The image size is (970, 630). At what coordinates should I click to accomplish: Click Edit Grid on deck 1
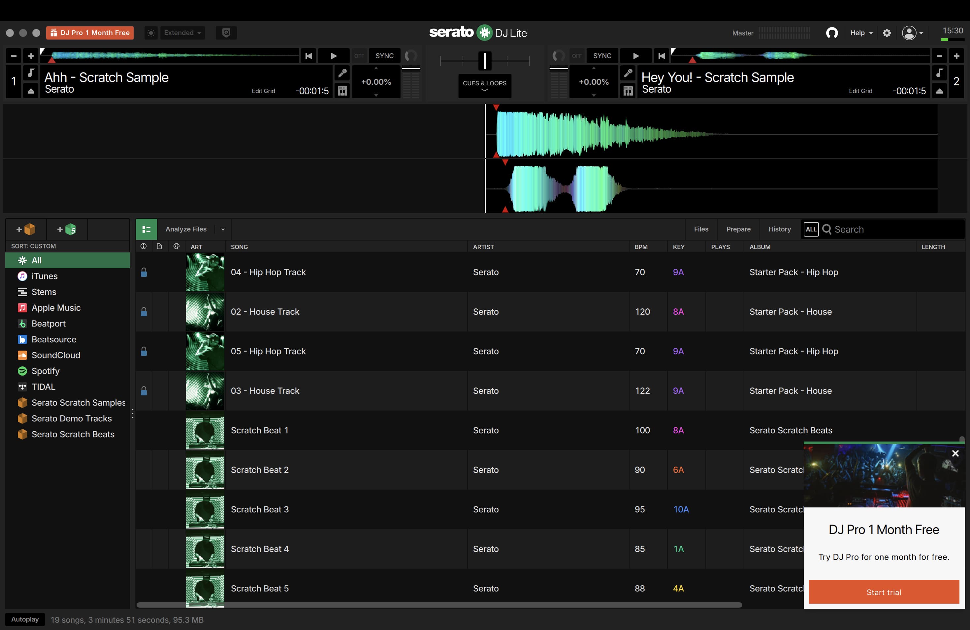click(263, 91)
